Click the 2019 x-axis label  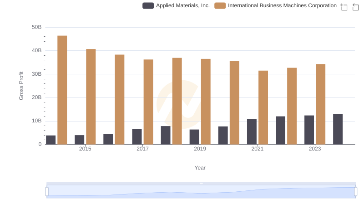(200, 149)
